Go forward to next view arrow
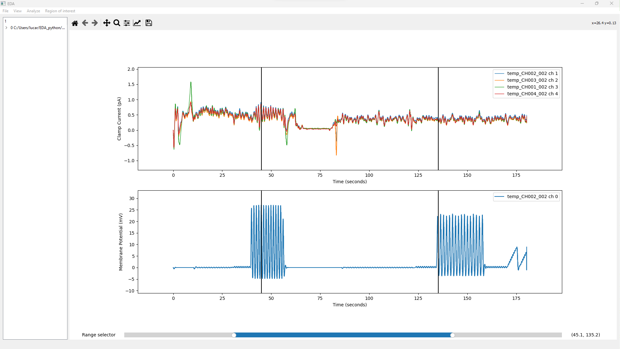 (x=95, y=23)
